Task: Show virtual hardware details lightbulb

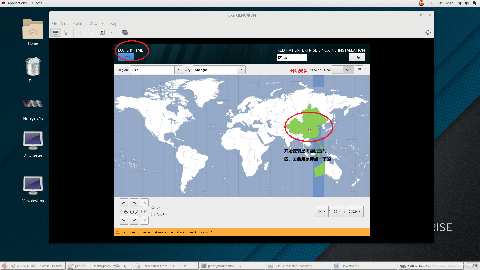Action: click(66, 32)
